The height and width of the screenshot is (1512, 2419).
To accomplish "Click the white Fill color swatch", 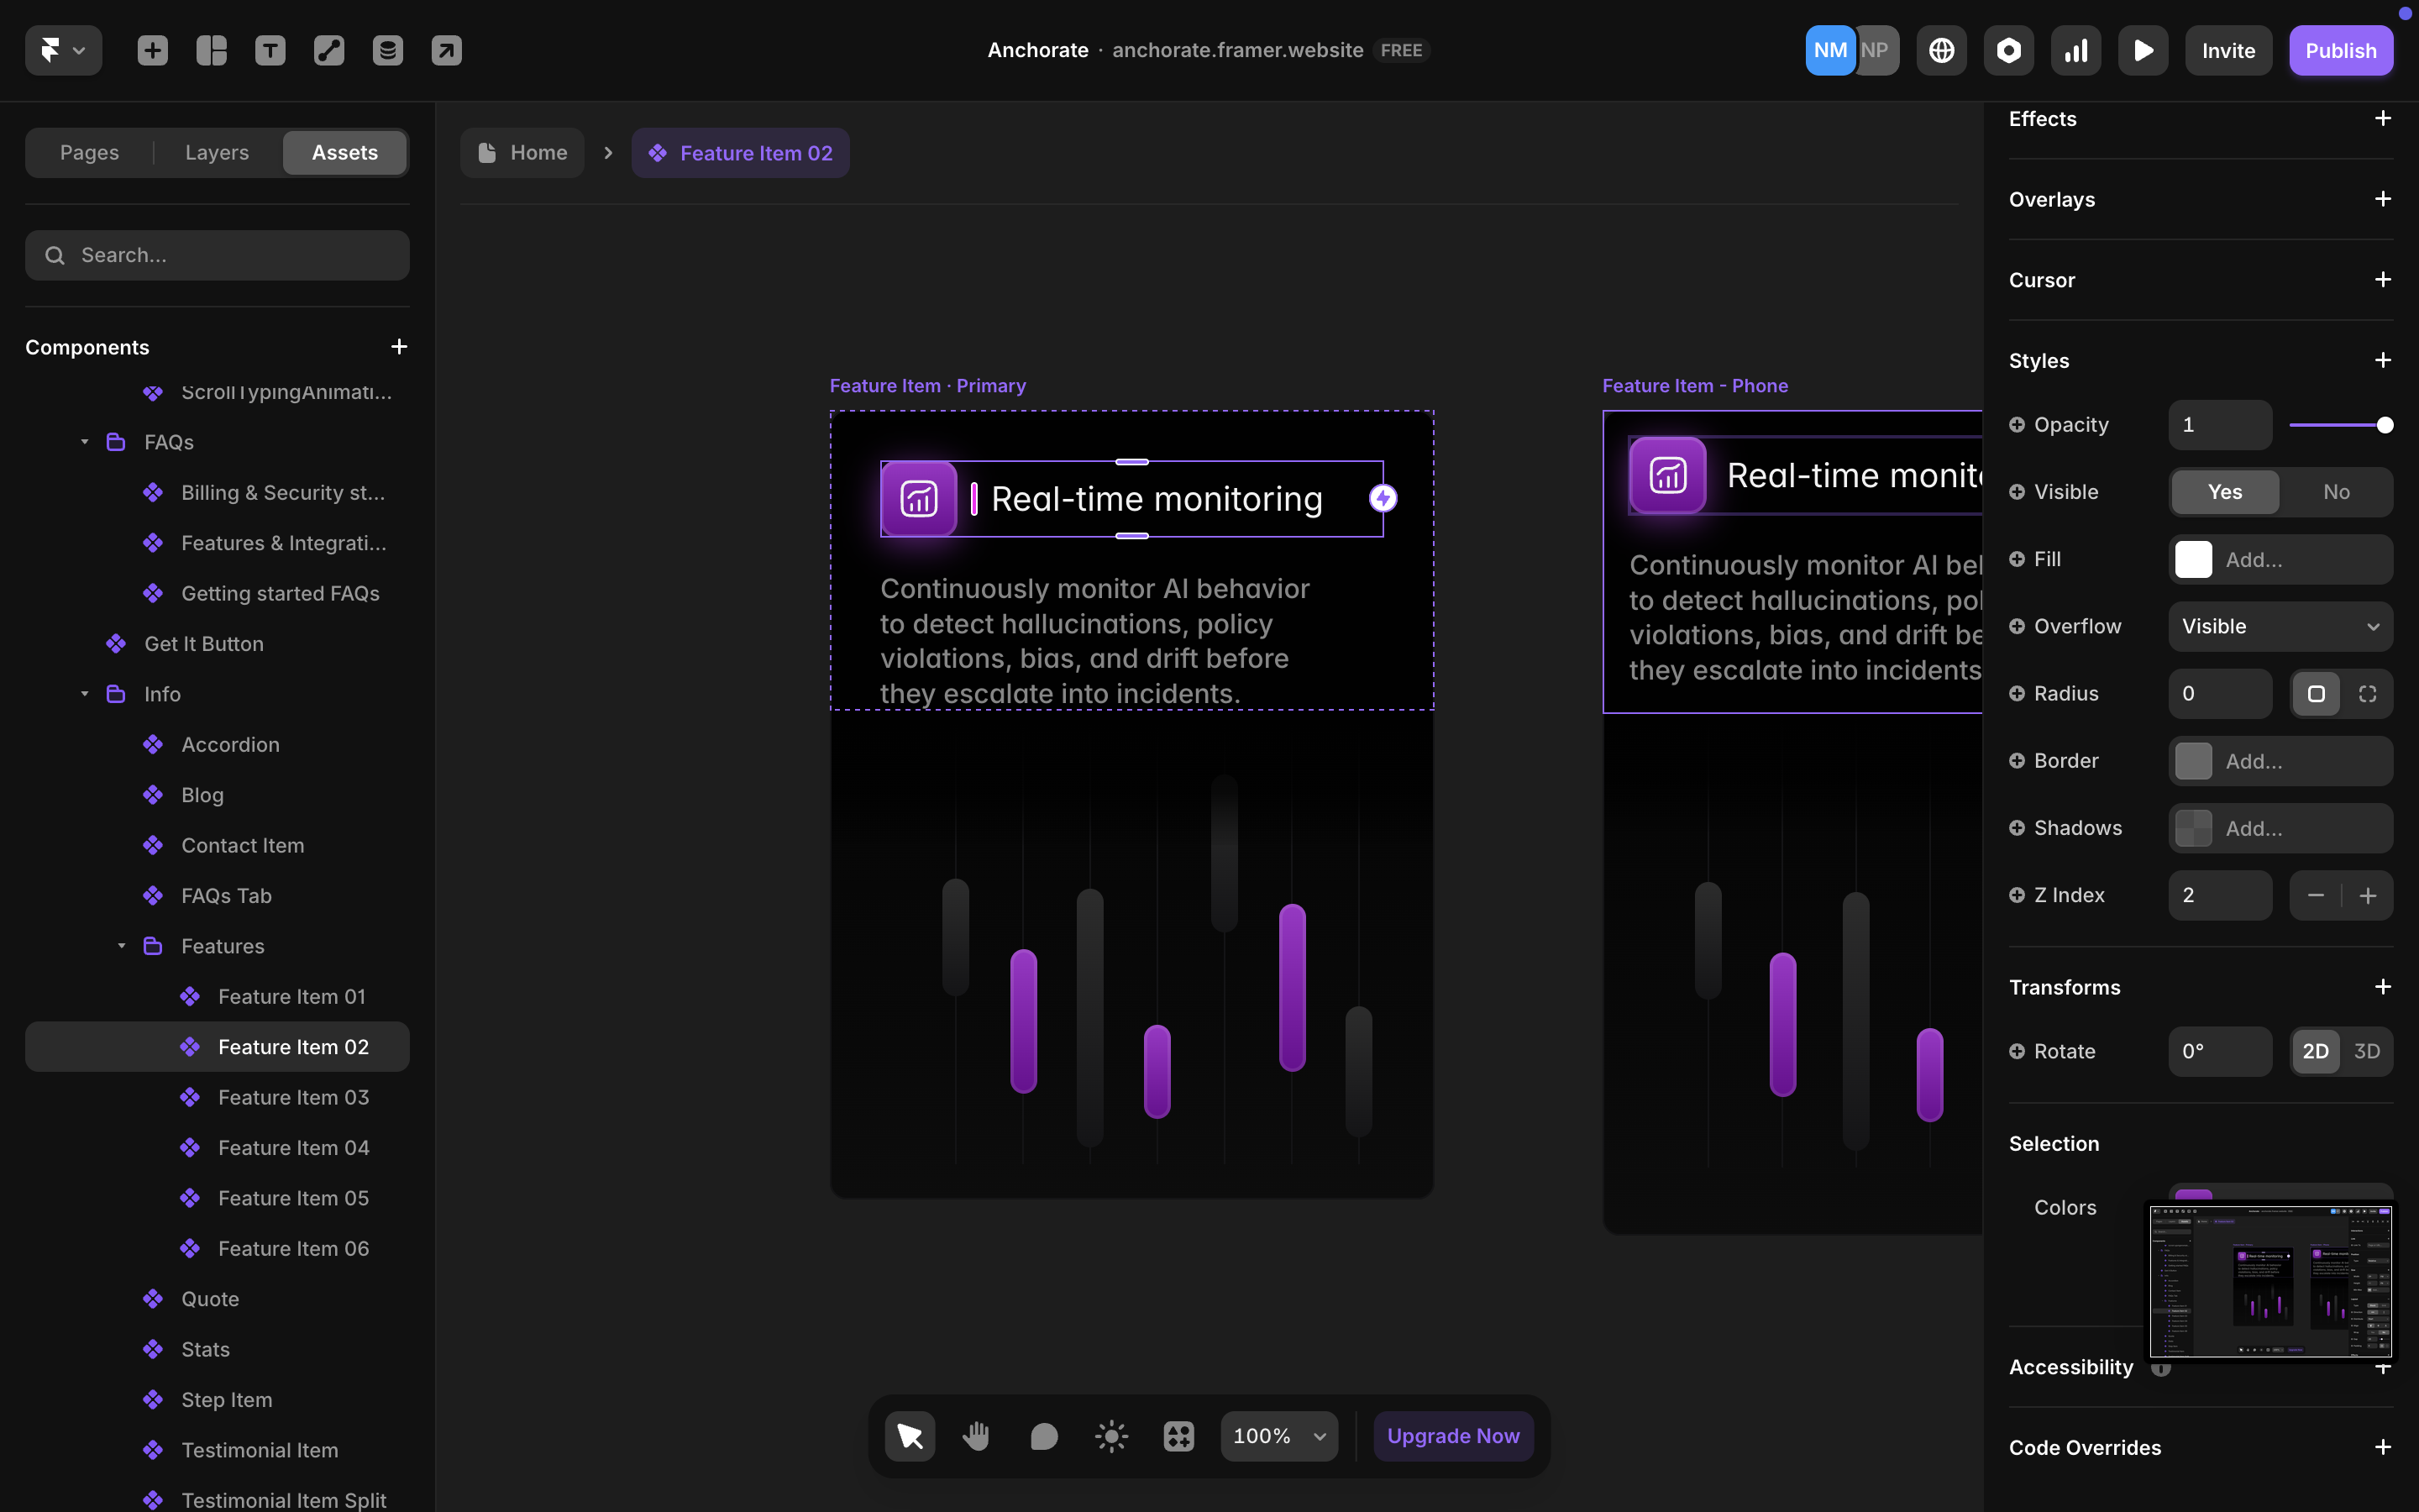I will click(2193, 560).
